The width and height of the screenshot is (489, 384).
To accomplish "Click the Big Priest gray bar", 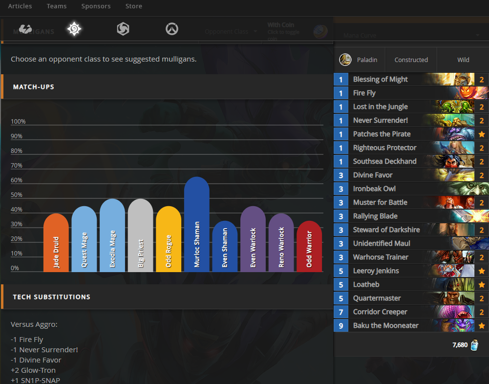I will point(140,235).
